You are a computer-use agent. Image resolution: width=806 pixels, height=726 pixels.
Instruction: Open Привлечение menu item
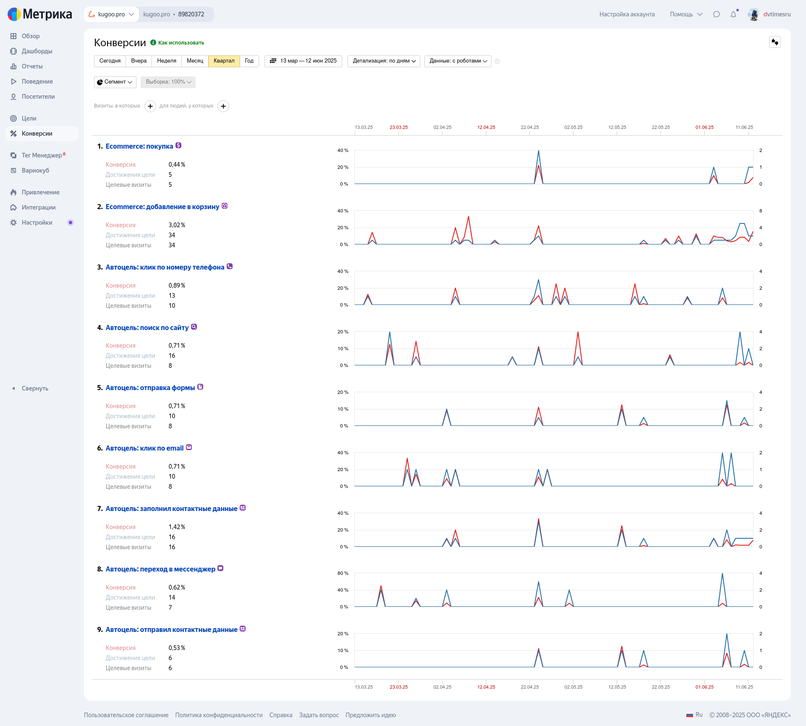tap(40, 192)
